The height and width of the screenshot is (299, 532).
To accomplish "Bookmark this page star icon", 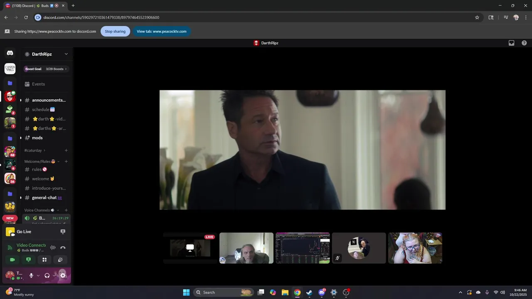I will tap(477, 17).
